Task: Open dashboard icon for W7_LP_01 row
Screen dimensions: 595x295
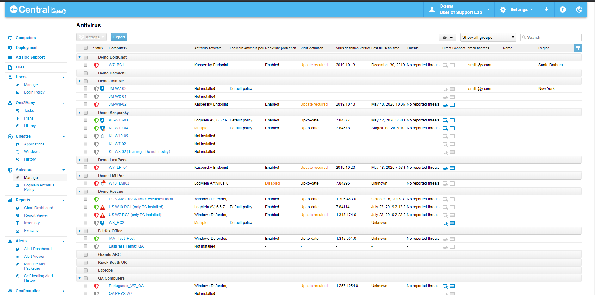Action: 452,168
